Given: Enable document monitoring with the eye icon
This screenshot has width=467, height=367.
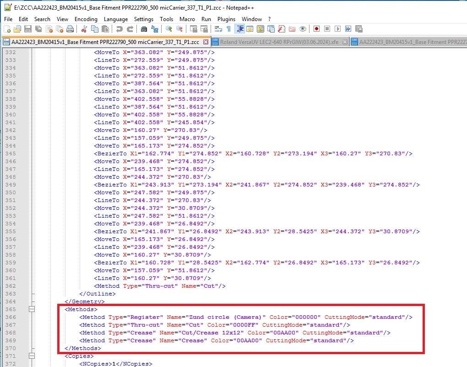Looking at the screenshot, I should point(302,28).
